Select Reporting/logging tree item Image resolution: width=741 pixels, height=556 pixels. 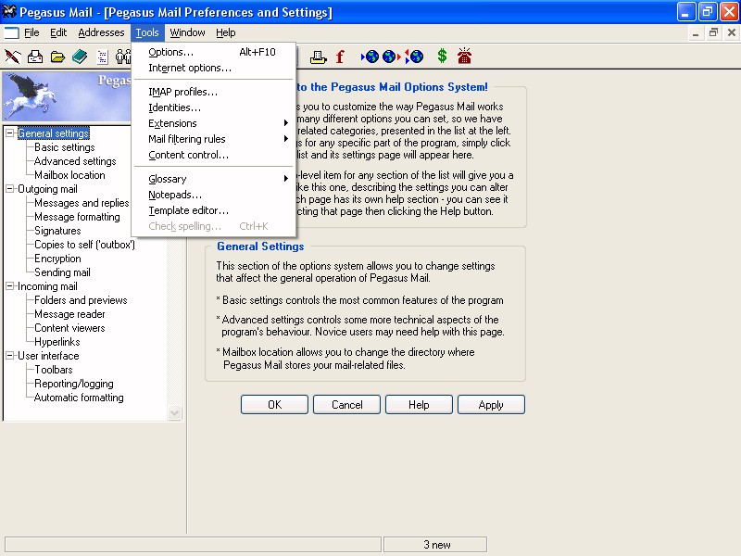coord(74,384)
